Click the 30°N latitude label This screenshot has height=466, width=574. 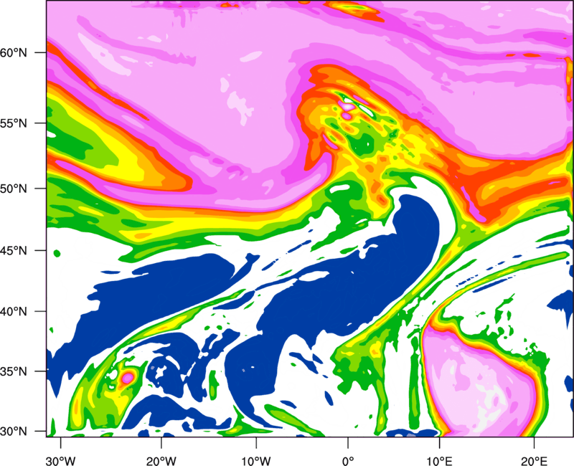(x=14, y=432)
